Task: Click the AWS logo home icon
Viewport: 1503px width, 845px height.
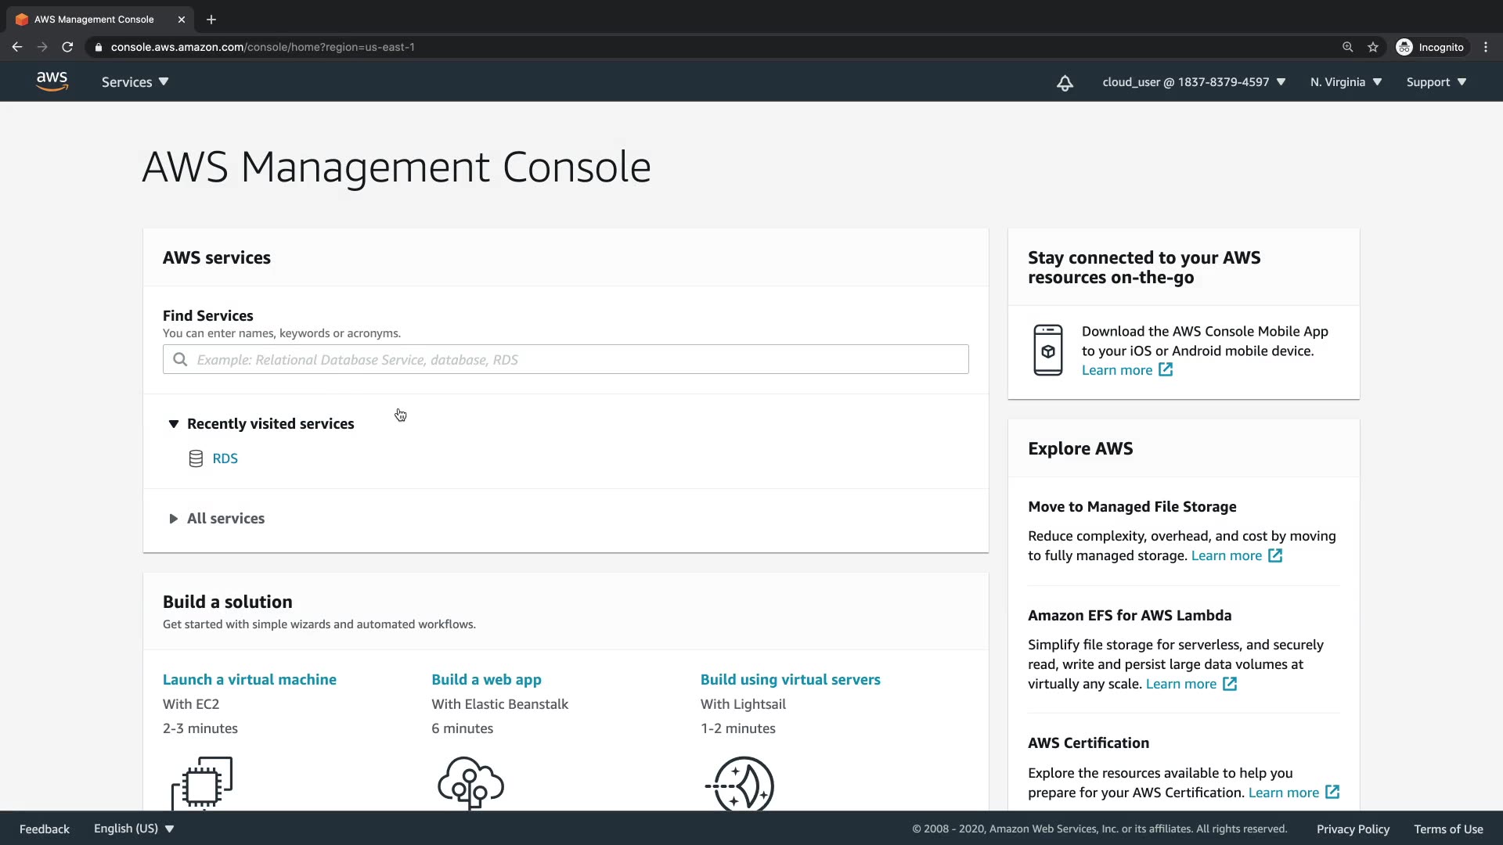Action: click(52, 81)
